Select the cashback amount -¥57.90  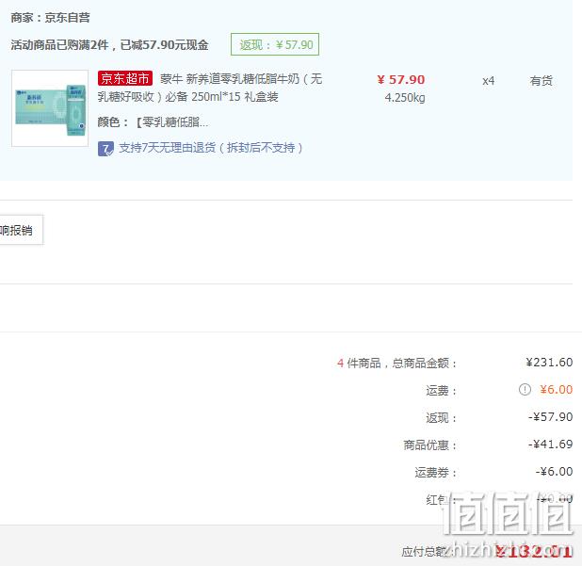point(550,417)
